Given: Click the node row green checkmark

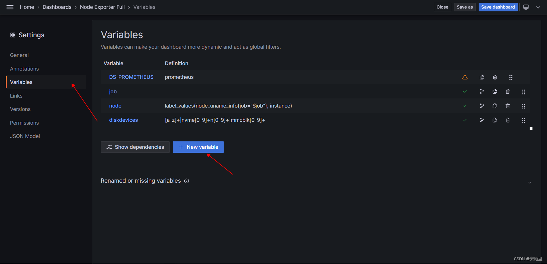Looking at the screenshot, I should pyautogui.click(x=465, y=106).
